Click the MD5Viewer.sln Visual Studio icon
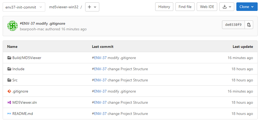The height and width of the screenshot is (121, 259). pos(9,102)
